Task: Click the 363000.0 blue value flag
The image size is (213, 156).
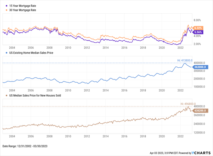Action: (x=200, y=67)
